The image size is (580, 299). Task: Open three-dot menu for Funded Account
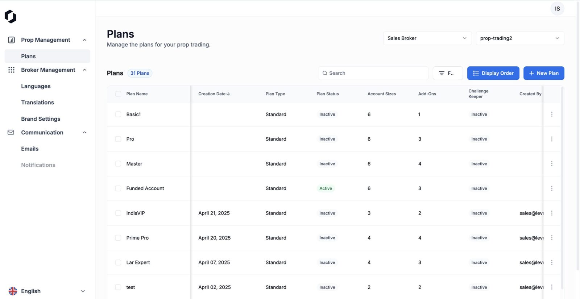(552, 188)
